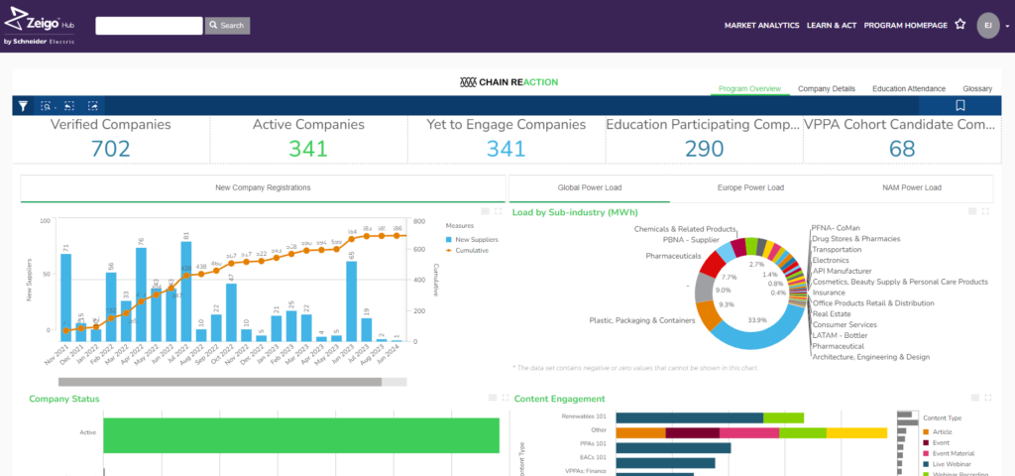Screen dimensions: 1015x476
Task: Click the Pharmaceuticals donut label
Action: [673, 256]
